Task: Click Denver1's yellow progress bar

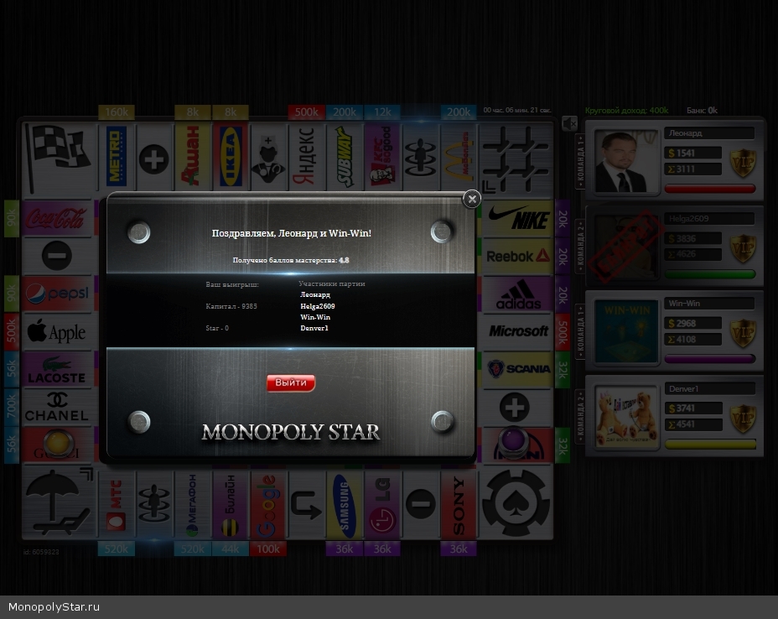Action: (x=710, y=444)
